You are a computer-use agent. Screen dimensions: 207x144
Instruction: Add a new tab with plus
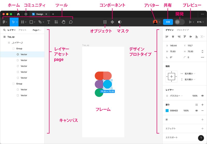[x=53, y=14]
